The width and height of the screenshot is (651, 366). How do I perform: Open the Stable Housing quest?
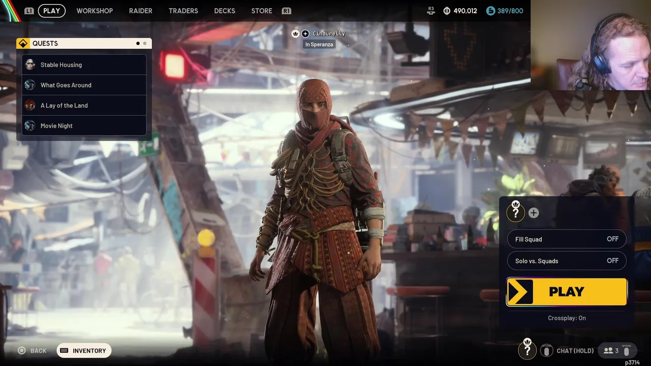[x=84, y=65]
